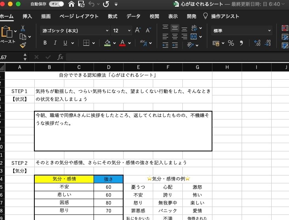Viewport: 289px width, 220px height.
Task: Increase the indent
Action: pyautogui.click(x=175, y=45)
